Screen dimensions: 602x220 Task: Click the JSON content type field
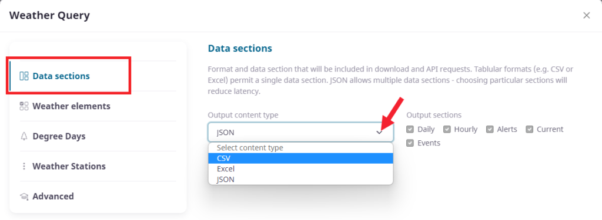[300, 133]
